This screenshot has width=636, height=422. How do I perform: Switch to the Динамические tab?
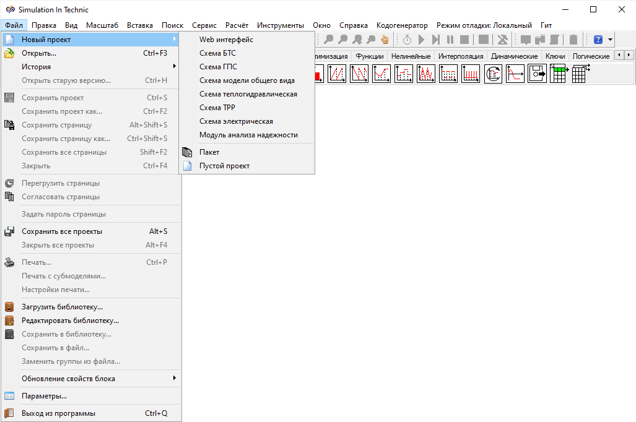[514, 56]
